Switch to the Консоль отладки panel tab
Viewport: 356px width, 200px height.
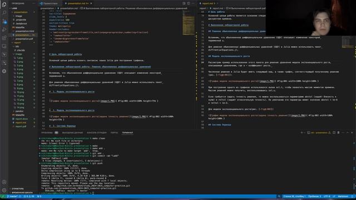click(97, 132)
